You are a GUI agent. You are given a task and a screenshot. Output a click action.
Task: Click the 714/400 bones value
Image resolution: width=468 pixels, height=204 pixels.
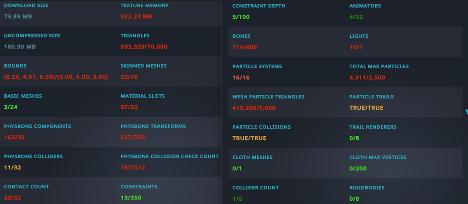[245, 47]
